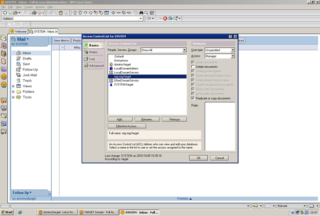This screenshot has height=216, width=320.
Task: Click the binoculars Find toolbar icon
Action: 141,13
